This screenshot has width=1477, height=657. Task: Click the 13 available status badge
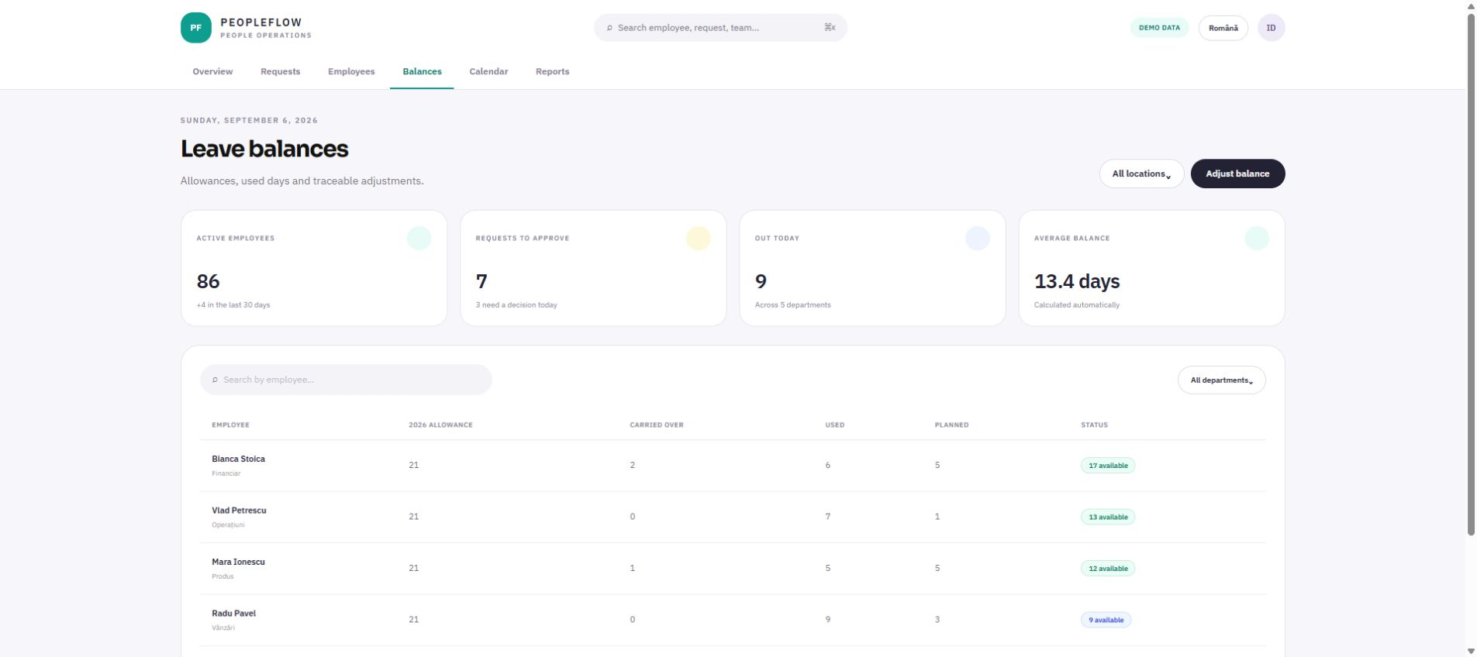[x=1108, y=517]
